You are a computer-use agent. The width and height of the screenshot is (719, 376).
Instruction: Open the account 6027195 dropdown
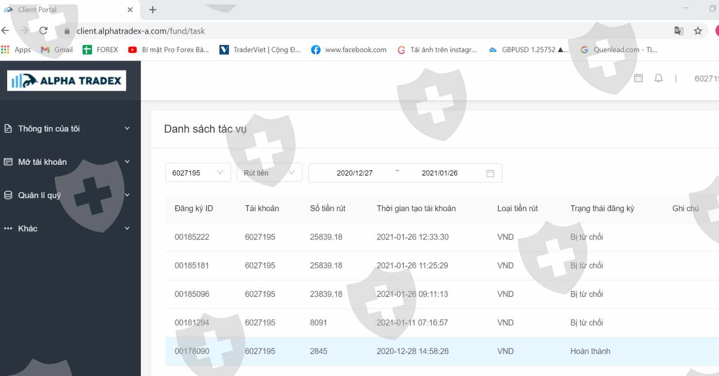198,173
